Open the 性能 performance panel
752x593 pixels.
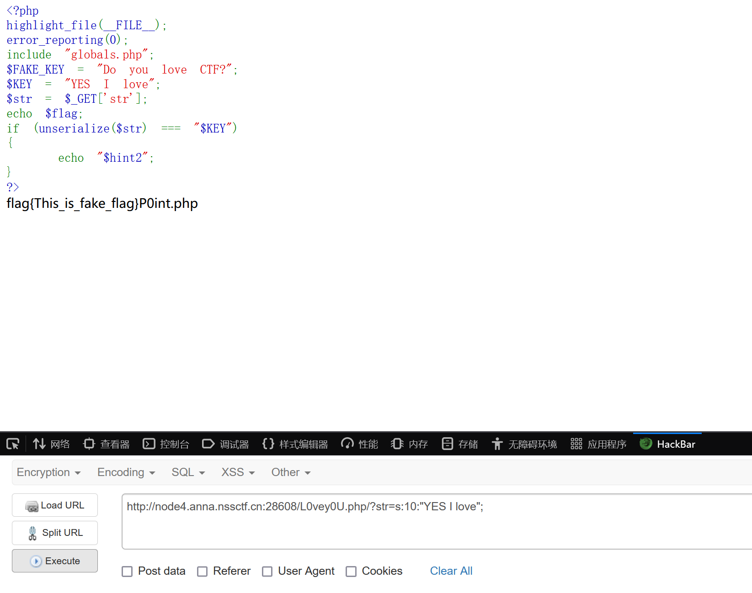360,444
